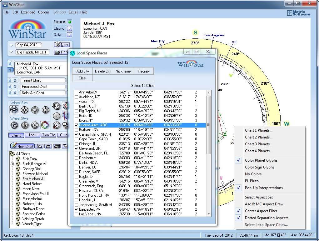Choose PL Pluto in the context menu

pos(252,181)
